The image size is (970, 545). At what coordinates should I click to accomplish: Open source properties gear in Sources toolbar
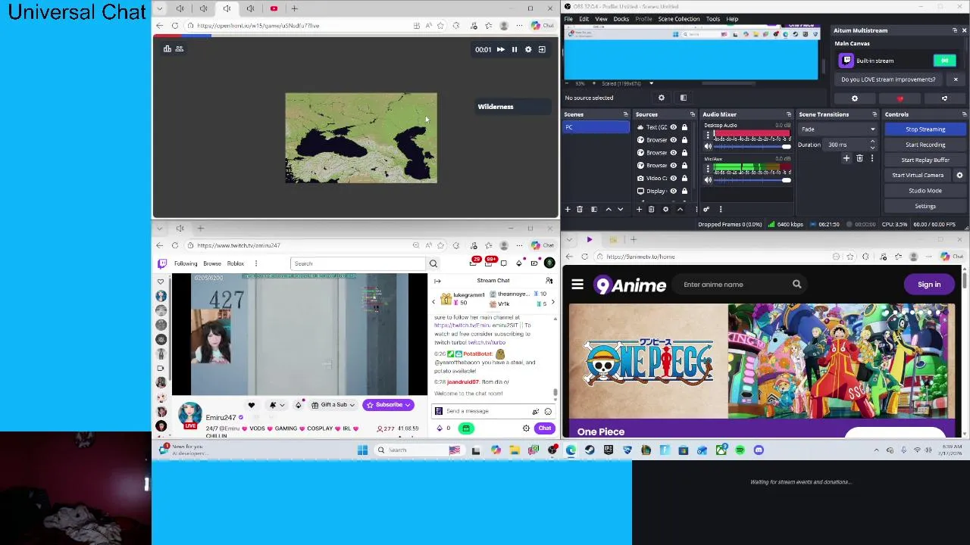(x=666, y=209)
